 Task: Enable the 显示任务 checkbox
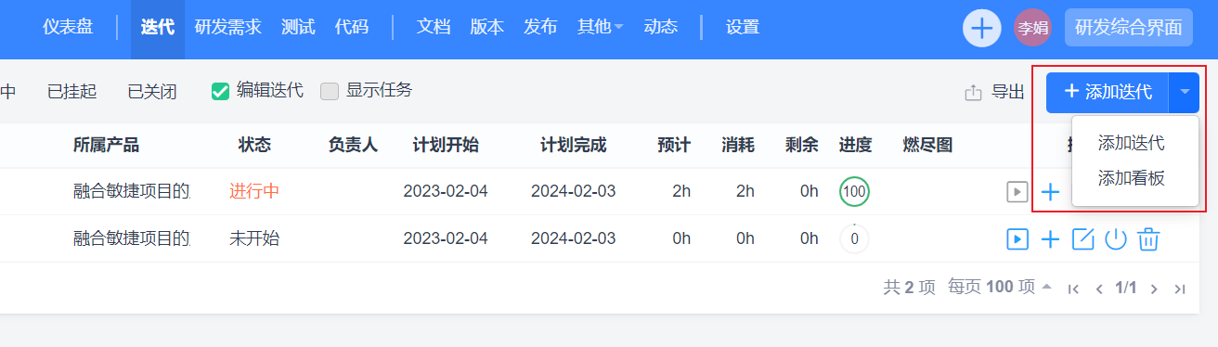pyautogui.click(x=330, y=91)
